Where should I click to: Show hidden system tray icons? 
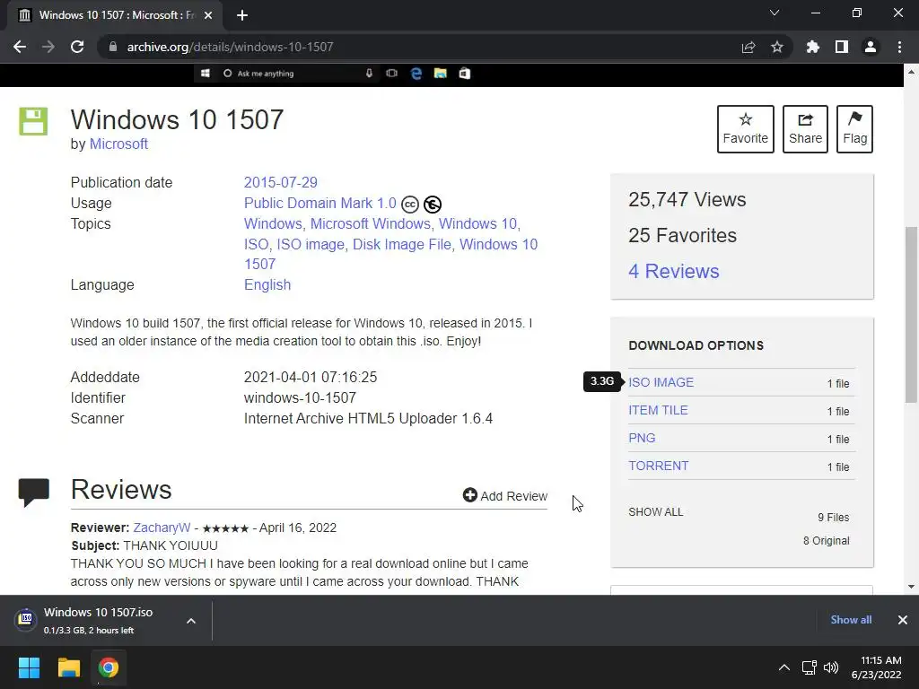(x=783, y=667)
